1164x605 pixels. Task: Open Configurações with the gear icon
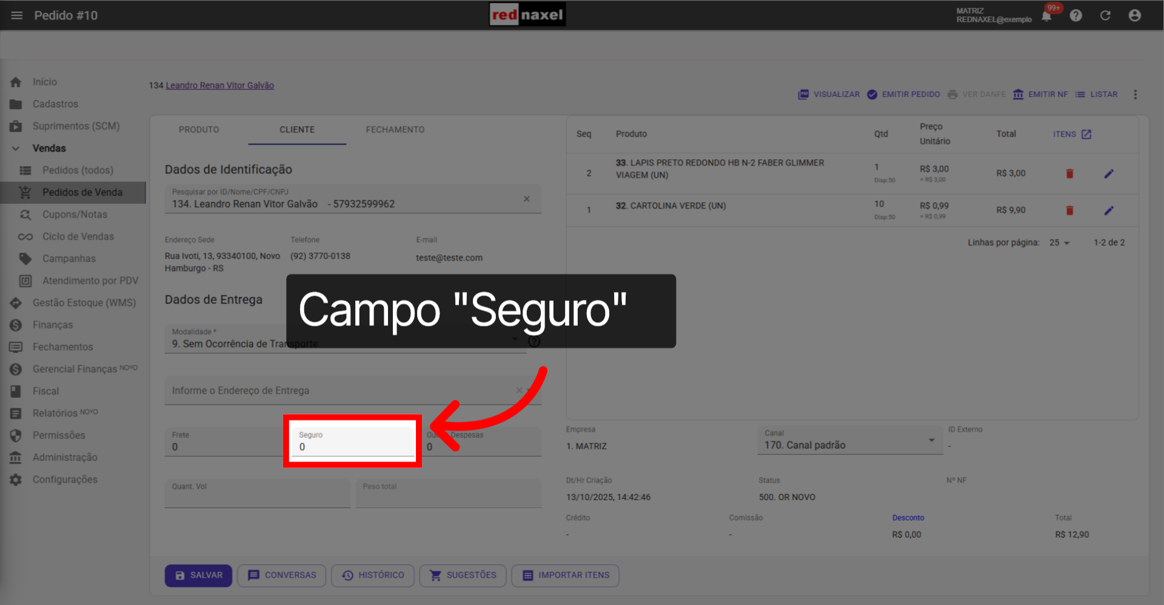(16, 479)
